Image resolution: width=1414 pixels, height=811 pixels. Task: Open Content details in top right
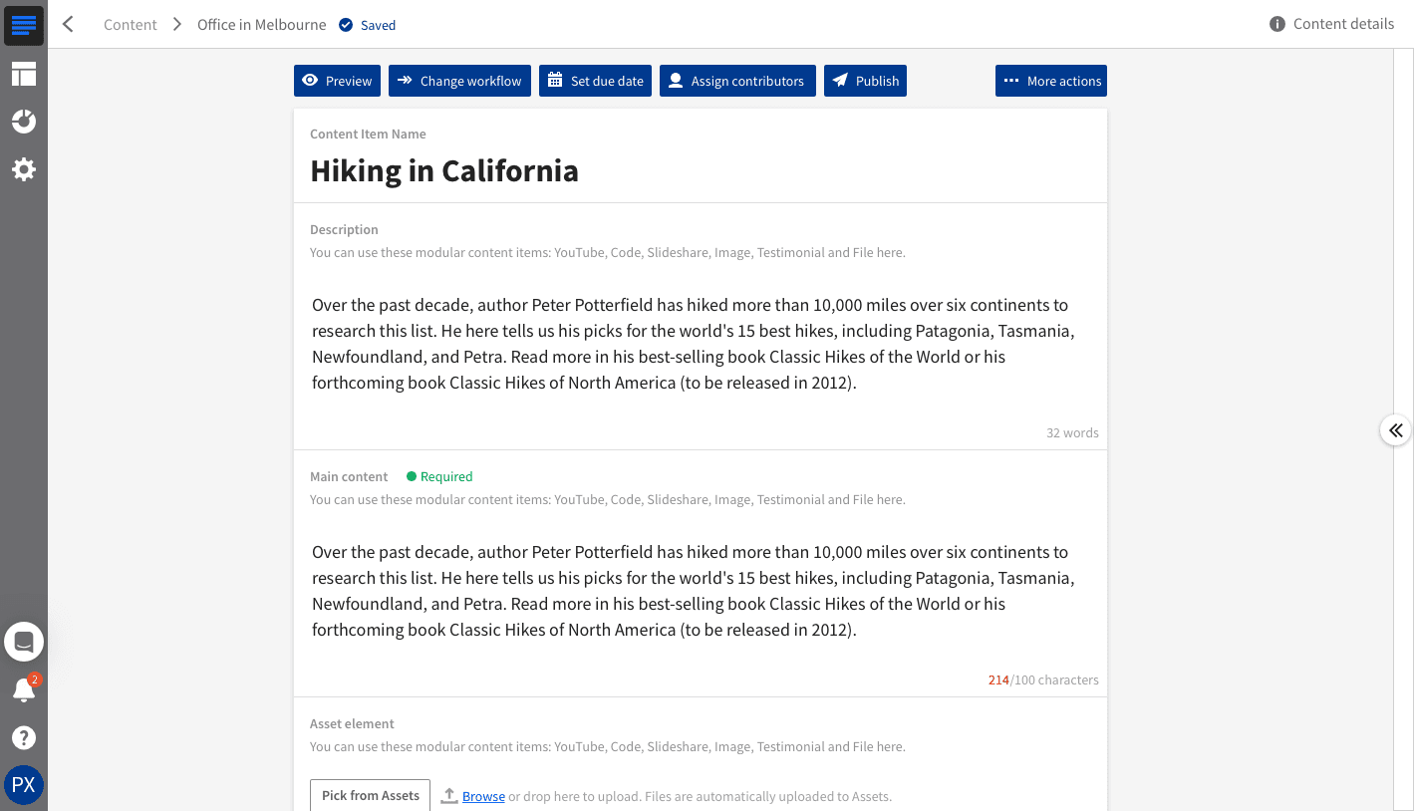tap(1332, 24)
